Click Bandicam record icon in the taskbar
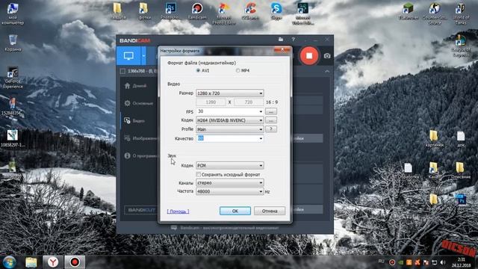Screen dimensions: 478x269 click(x=75, y=262)
